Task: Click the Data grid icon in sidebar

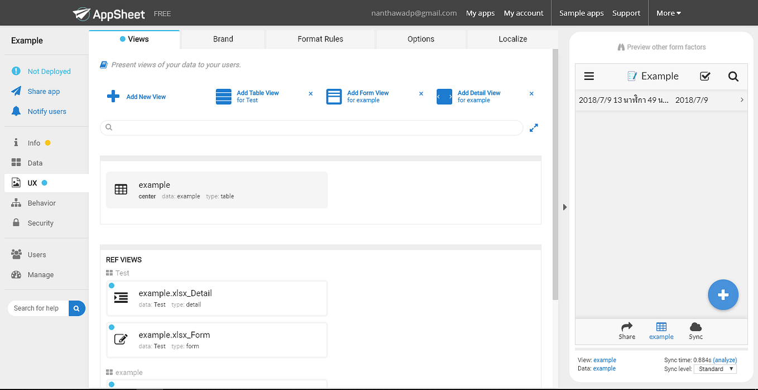Action: coord(17,163)
